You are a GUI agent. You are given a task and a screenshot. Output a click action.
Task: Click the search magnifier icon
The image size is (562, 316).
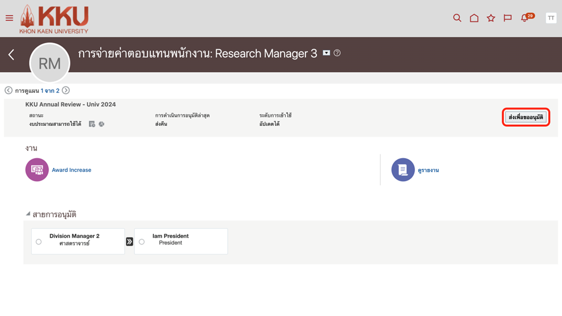click(457, 18)
